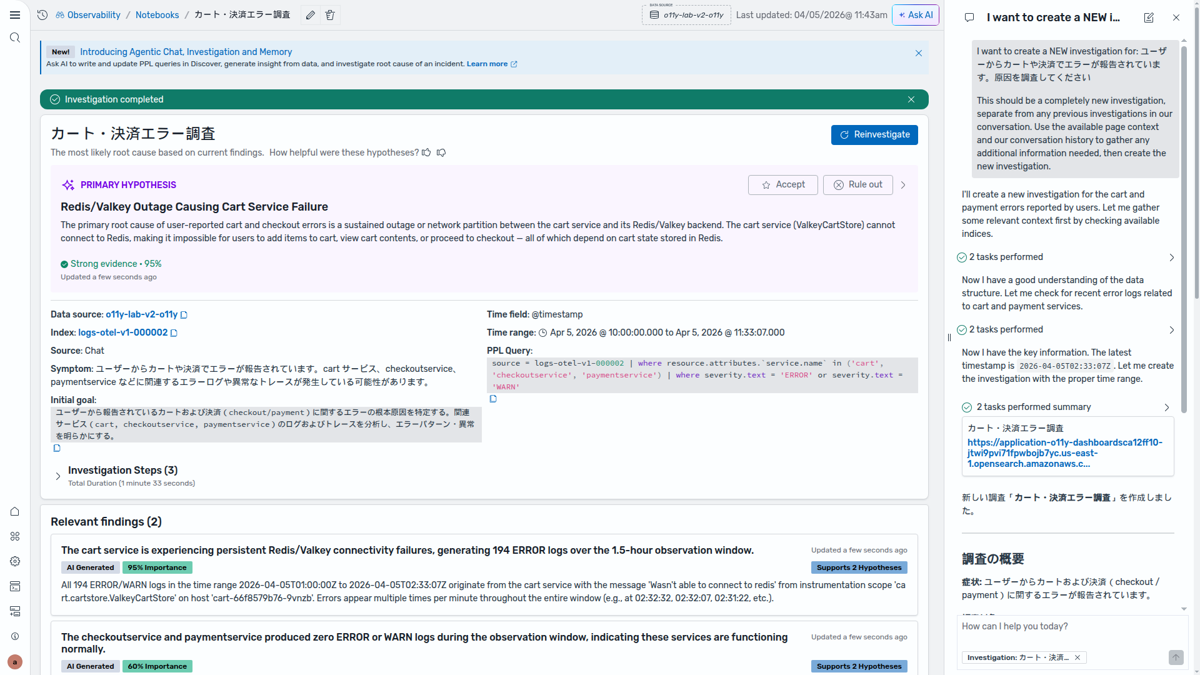Screen dimensions: 1200x675
Task: Copy the PPL query text
Action: coord(493,399)
